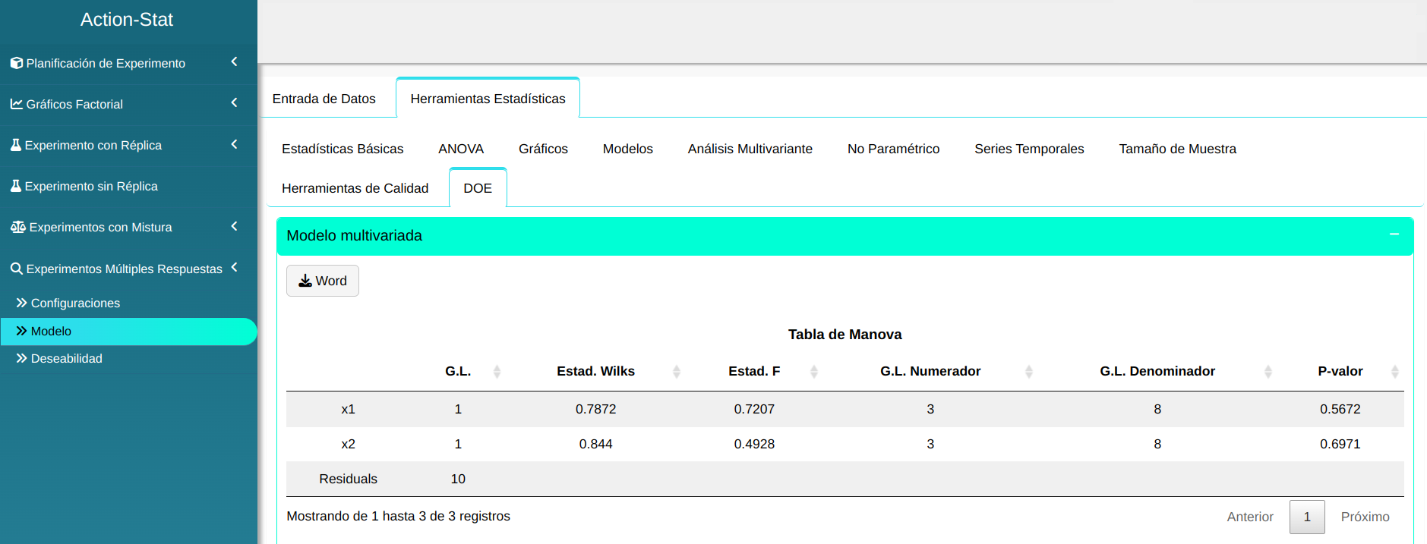Viewport: 1427px width, 544px height.
Task: Click the chart icon beside Gráficos Factorial
Action: tap(16, 104)
